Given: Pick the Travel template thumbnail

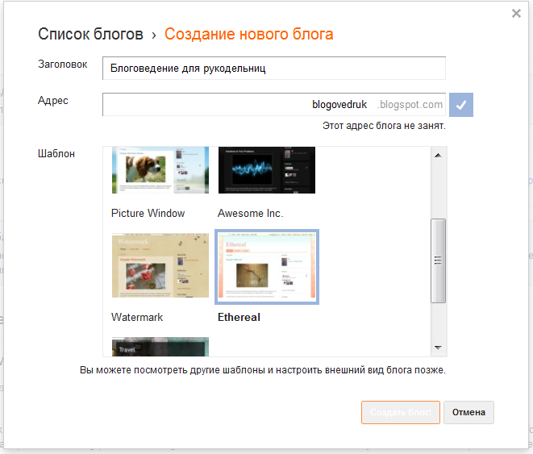Looking at the screenshot, I should pyautogui.click(x=160, y=347).
